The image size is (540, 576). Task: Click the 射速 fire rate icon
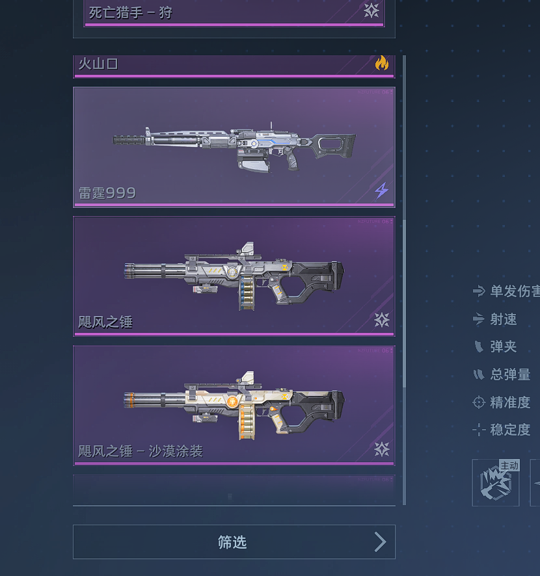[479, 319]
